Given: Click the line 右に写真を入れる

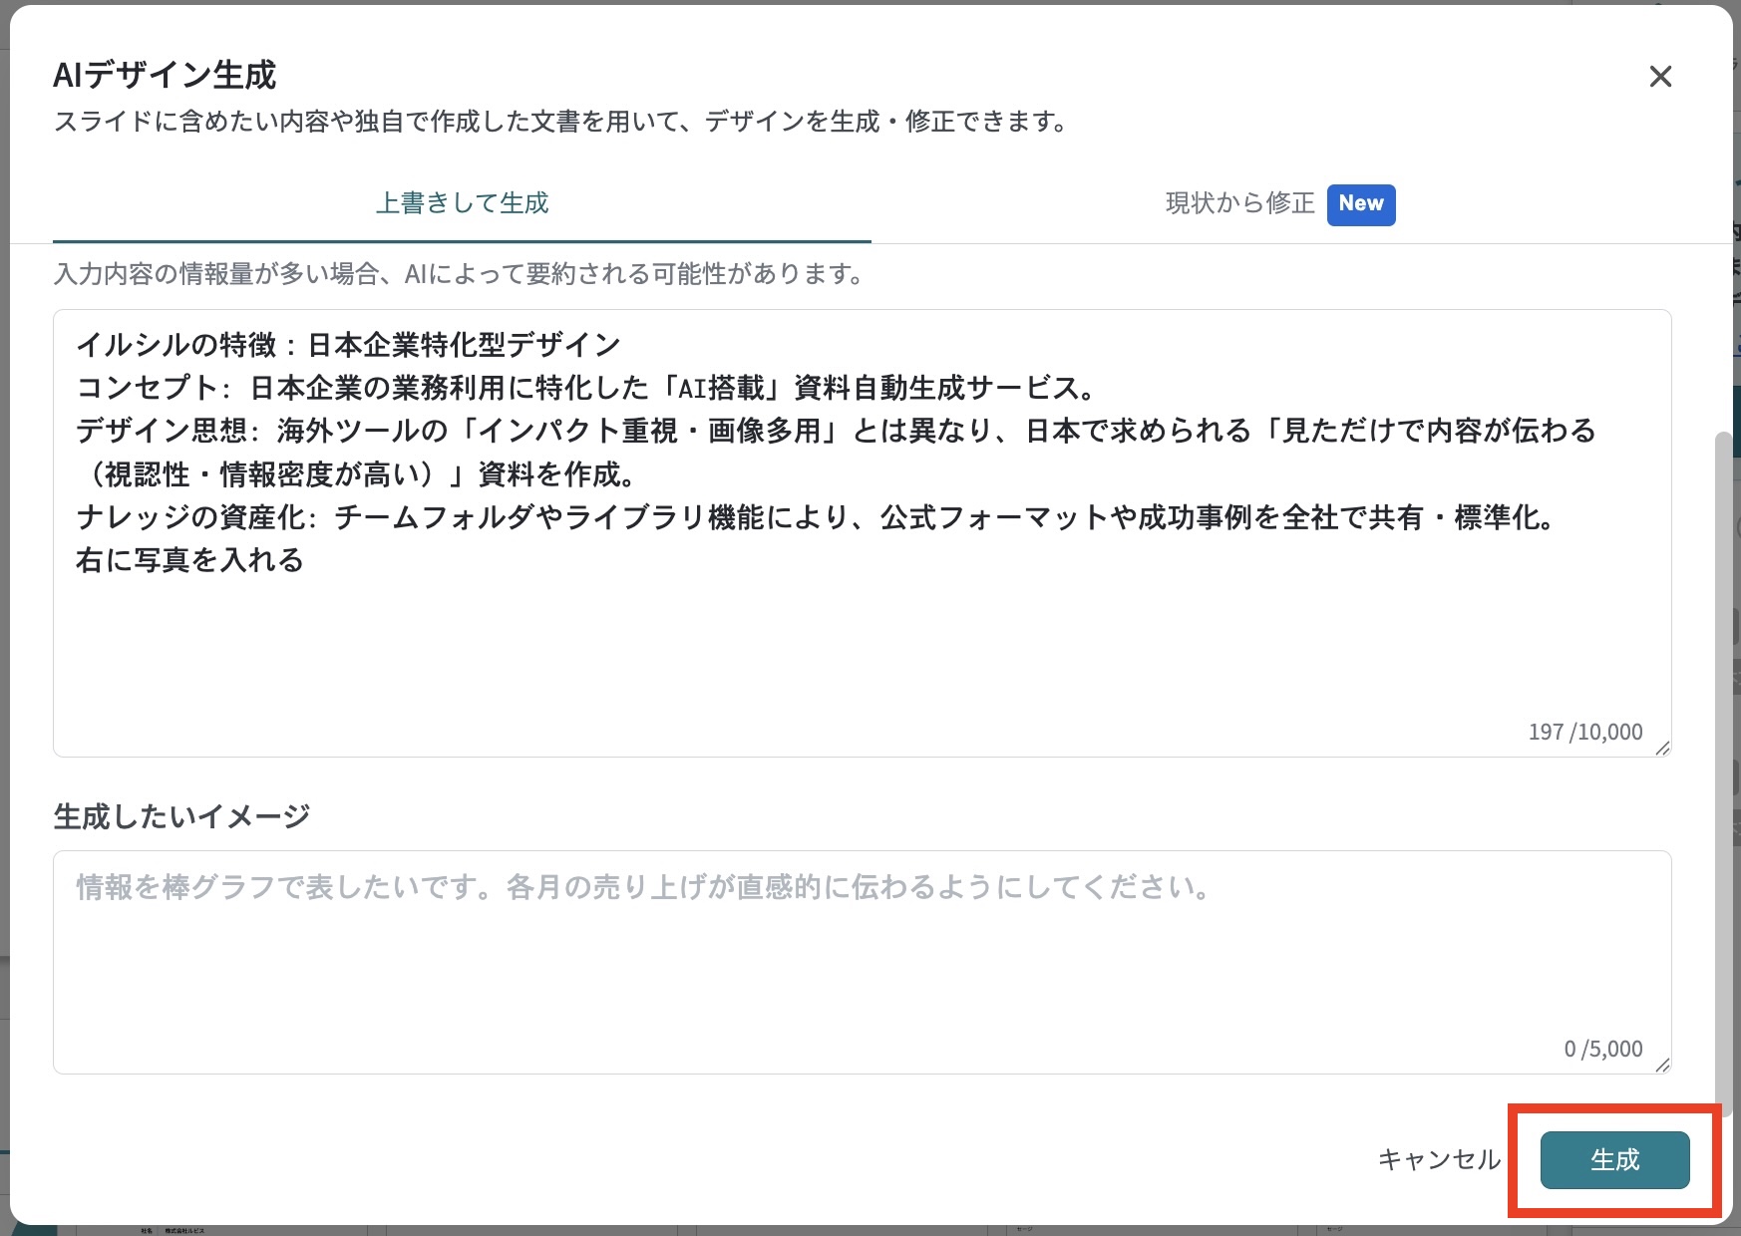Looking at the screenshot, I should point(189,560).
